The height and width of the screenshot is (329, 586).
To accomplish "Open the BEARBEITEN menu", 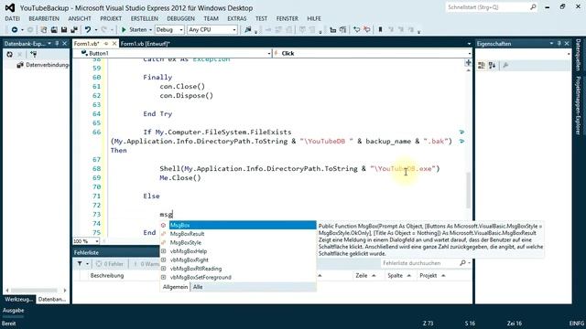I will pyautogui.click(x=44, y=18).
